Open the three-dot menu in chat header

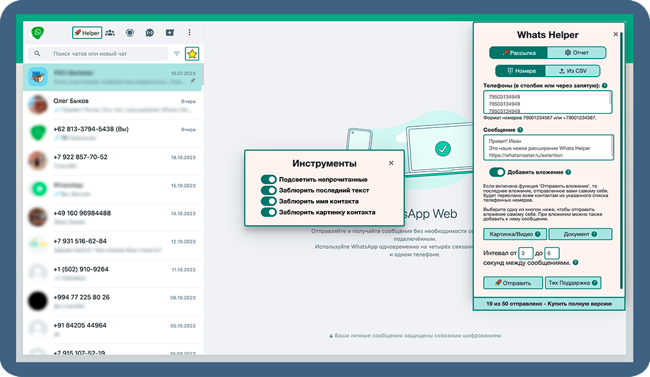[189, 33]
